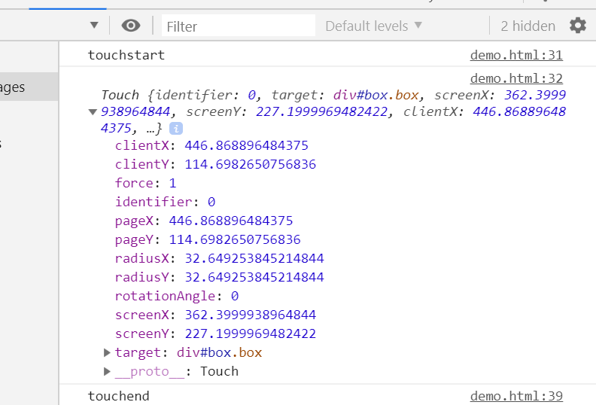Collapse the expanded Touch object
Viewport: 596px width, 405px height.
click(93, 112)
